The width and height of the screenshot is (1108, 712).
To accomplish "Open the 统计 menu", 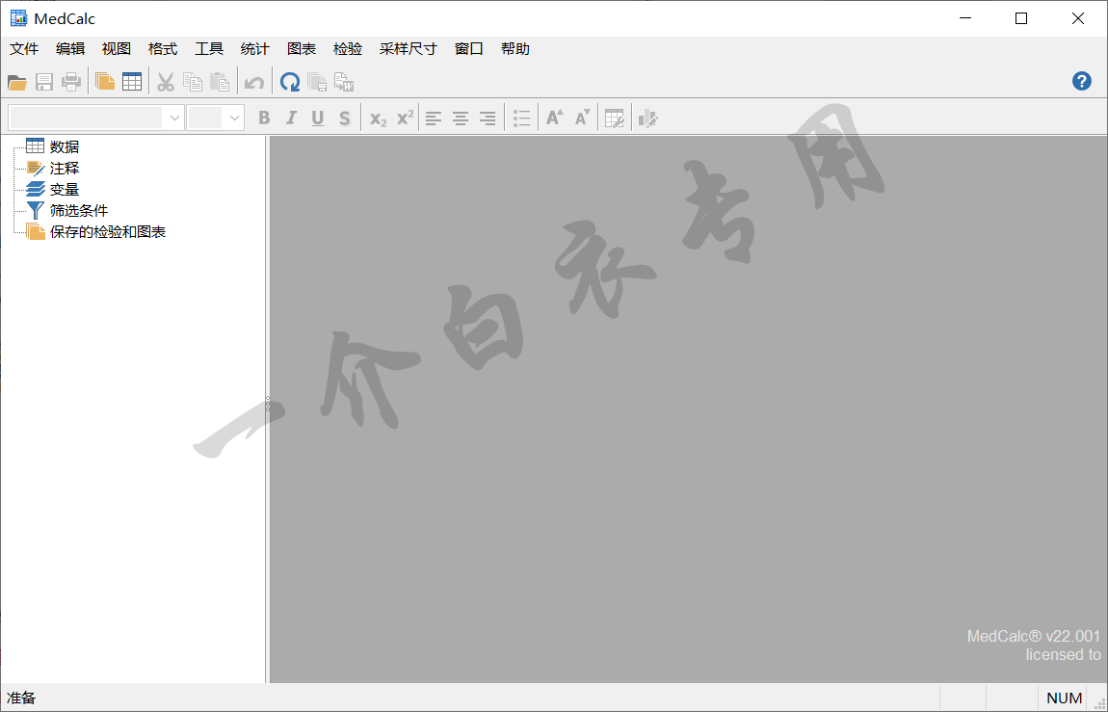I will point(255,49).
